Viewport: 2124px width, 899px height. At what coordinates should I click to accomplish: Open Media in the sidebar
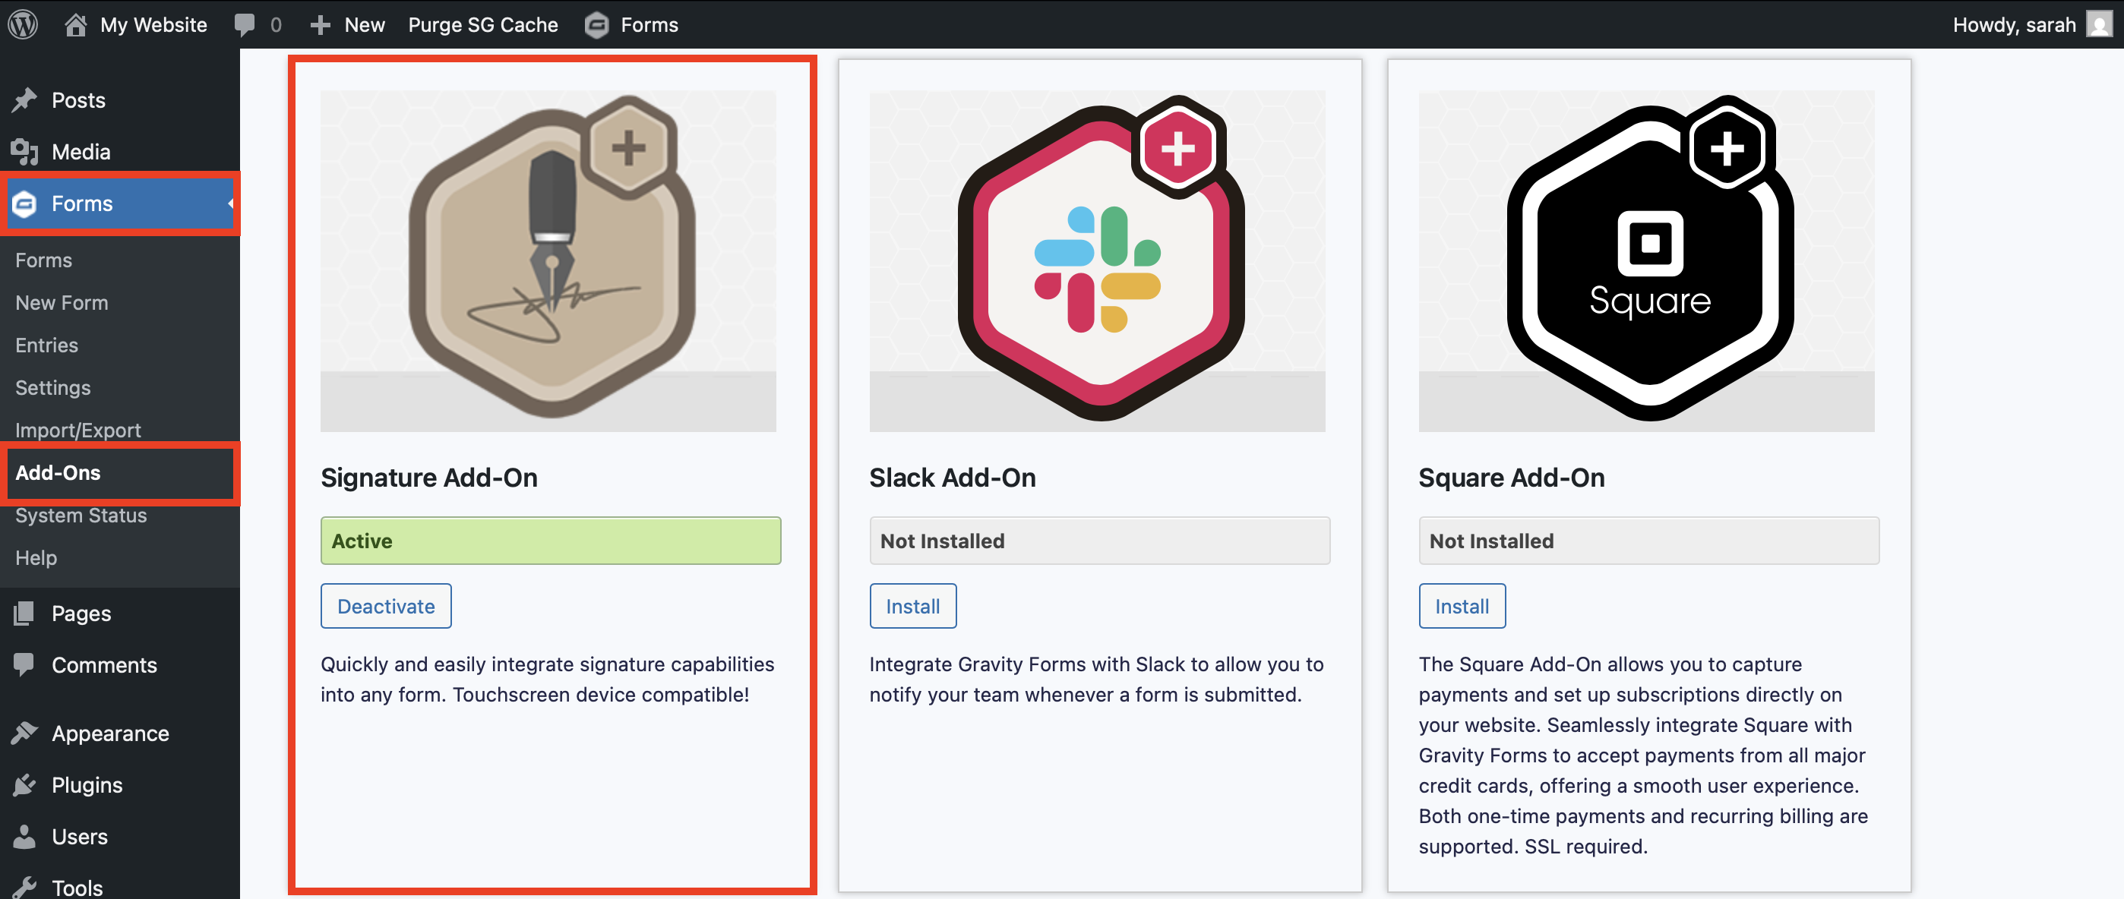click(81, 152)
